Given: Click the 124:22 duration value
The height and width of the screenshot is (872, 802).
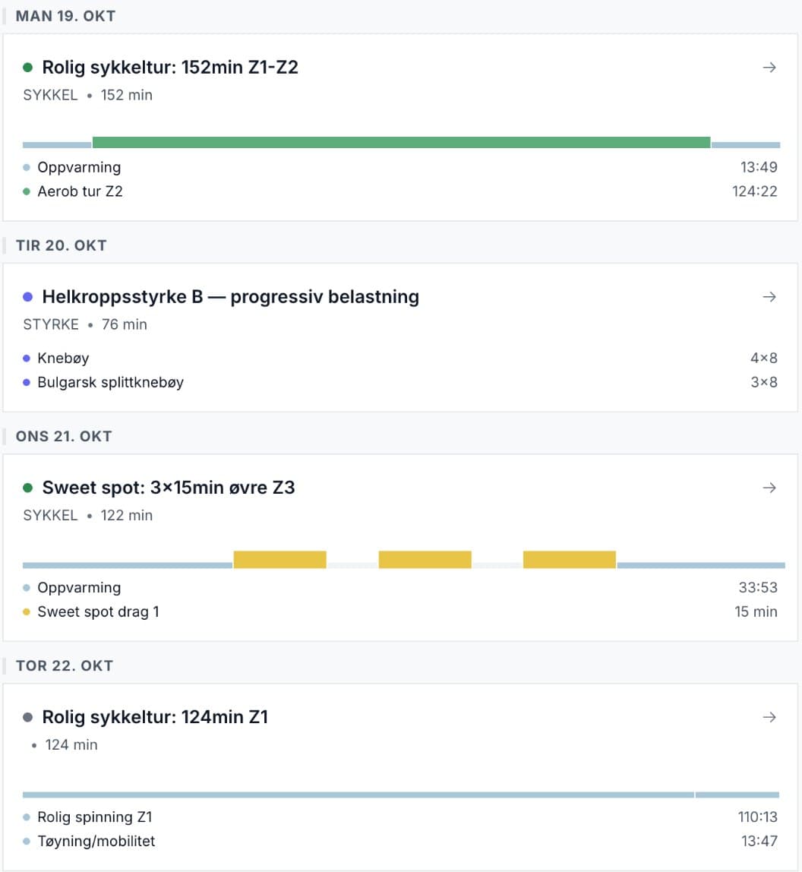Looking at the screenshot, I should click(x=755, y=191).
